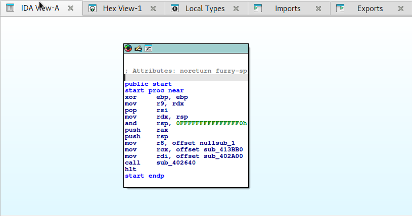Click the Imports tab icon
412x216 pixels.
258,9
